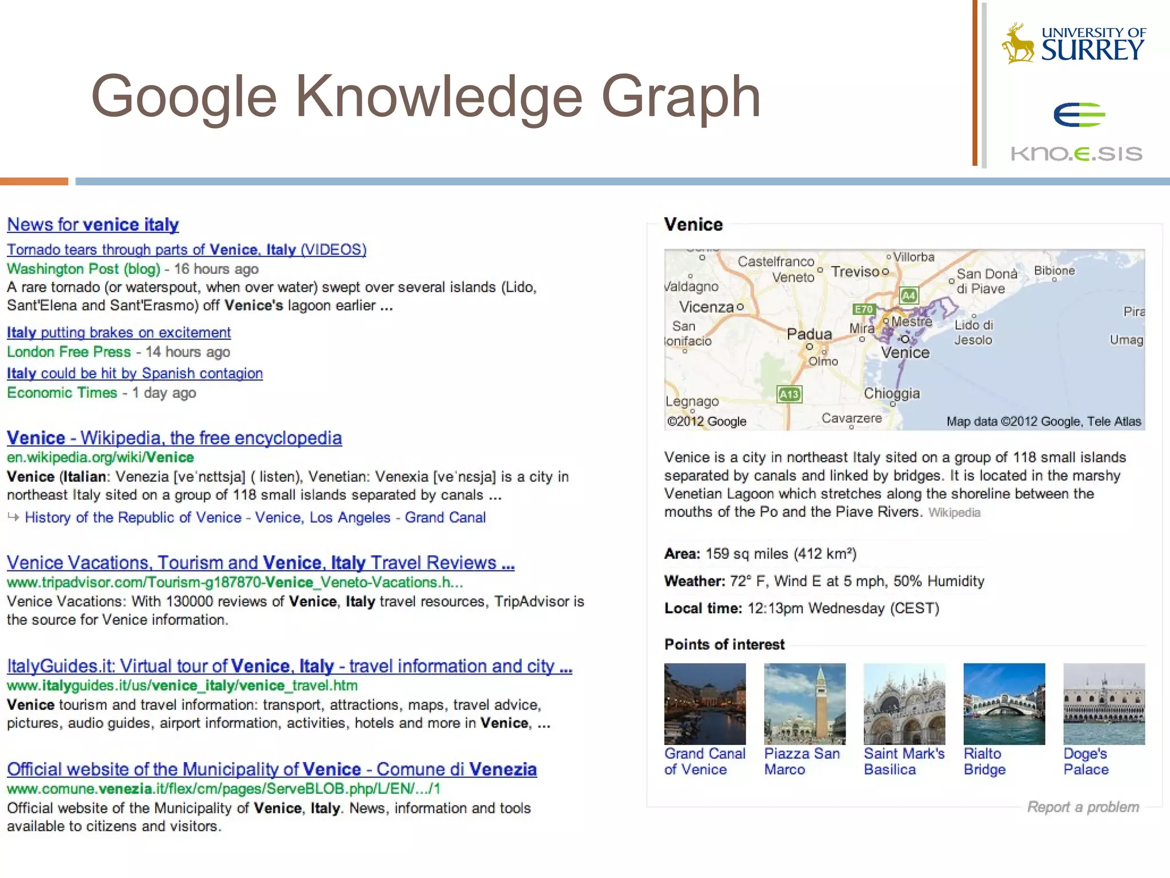This screenshot has width=1170, height=878.
Task: Click the 'Weather: 72° F' fact line
Action: click(824, 581)
